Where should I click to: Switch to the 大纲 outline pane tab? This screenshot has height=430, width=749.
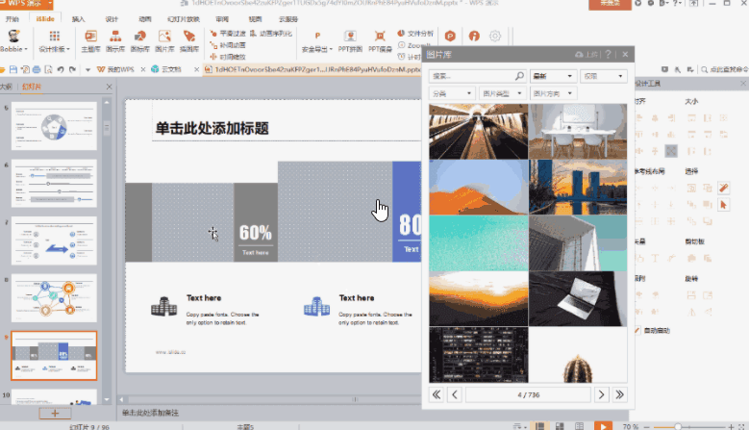point(6,87)
